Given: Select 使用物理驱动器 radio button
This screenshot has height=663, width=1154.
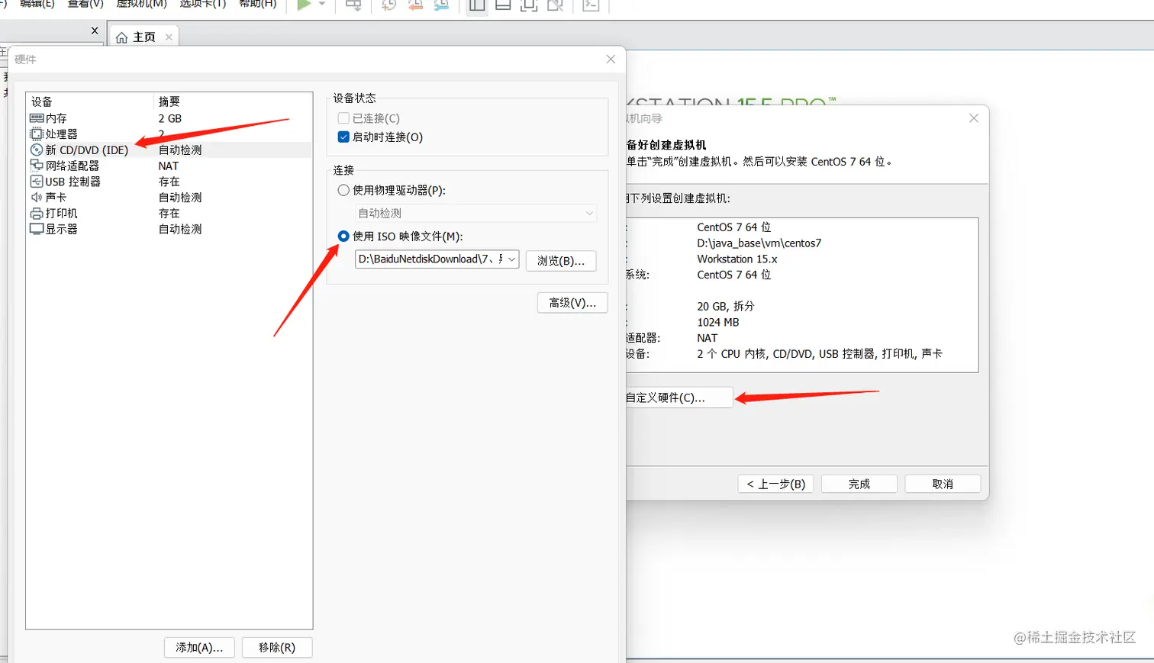Looking at the screenshot, I should [x=343, y=191].
